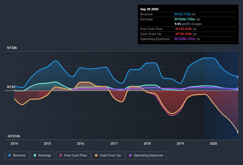This screenshot has width=243, height=165.
Task: Click the teal Earnings legend dot
Action: tap(35, 155)
